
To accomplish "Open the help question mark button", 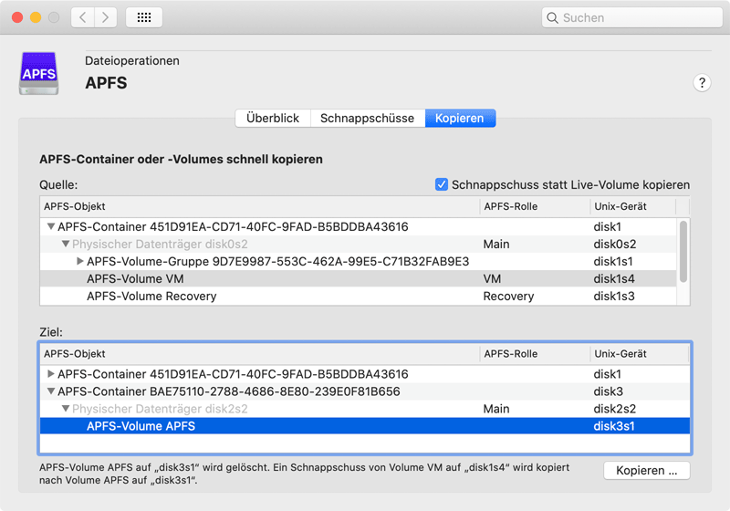I will [x=702, y=83].
